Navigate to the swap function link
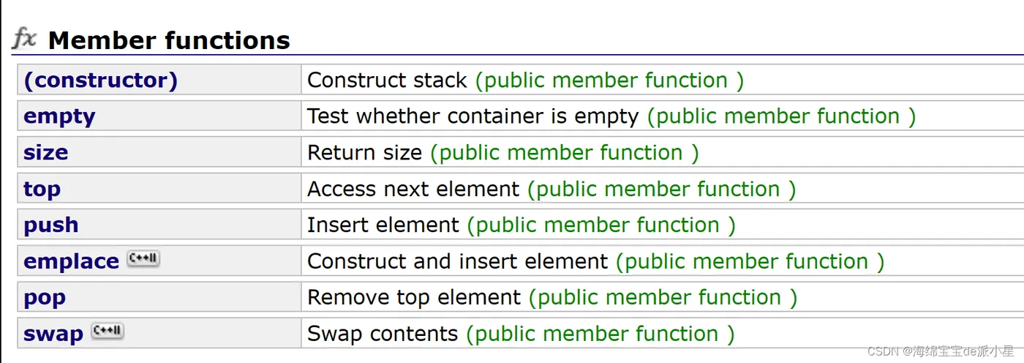 (53, 334)
